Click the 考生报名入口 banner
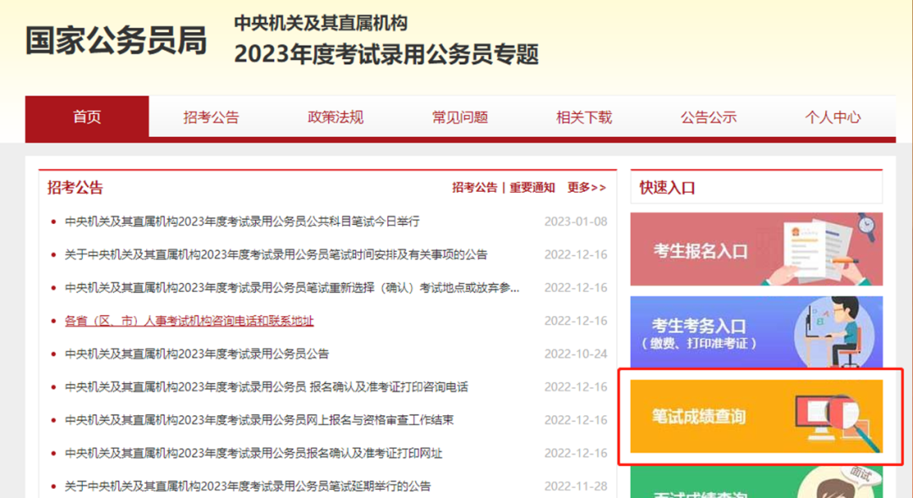The image size is (913, 498). click(757, 249)
